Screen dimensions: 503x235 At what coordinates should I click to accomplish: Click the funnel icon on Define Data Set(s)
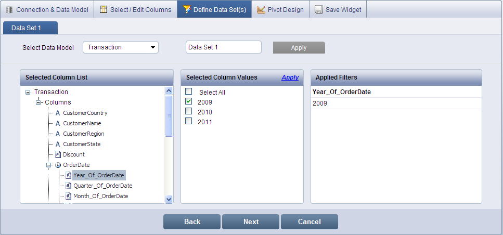click(187, 9)
